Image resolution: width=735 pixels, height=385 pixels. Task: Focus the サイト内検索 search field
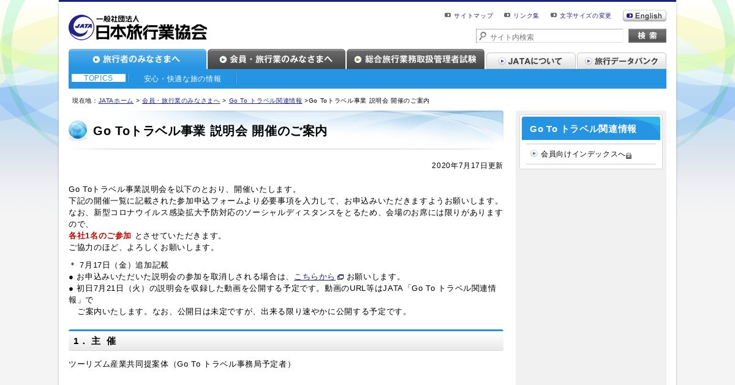(x=549, y=37)
